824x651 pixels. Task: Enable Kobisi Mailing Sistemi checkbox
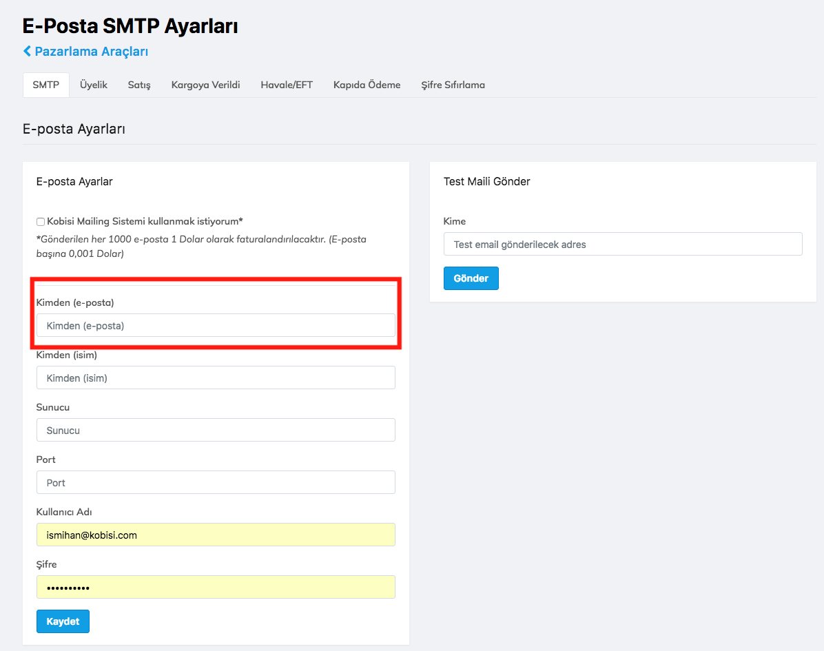tap(41, 222)
